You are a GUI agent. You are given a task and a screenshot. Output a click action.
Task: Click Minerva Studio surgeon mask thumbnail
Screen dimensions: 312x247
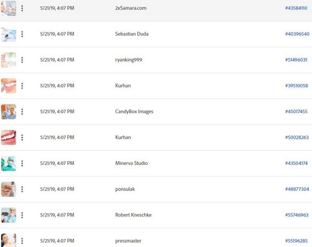9,164
